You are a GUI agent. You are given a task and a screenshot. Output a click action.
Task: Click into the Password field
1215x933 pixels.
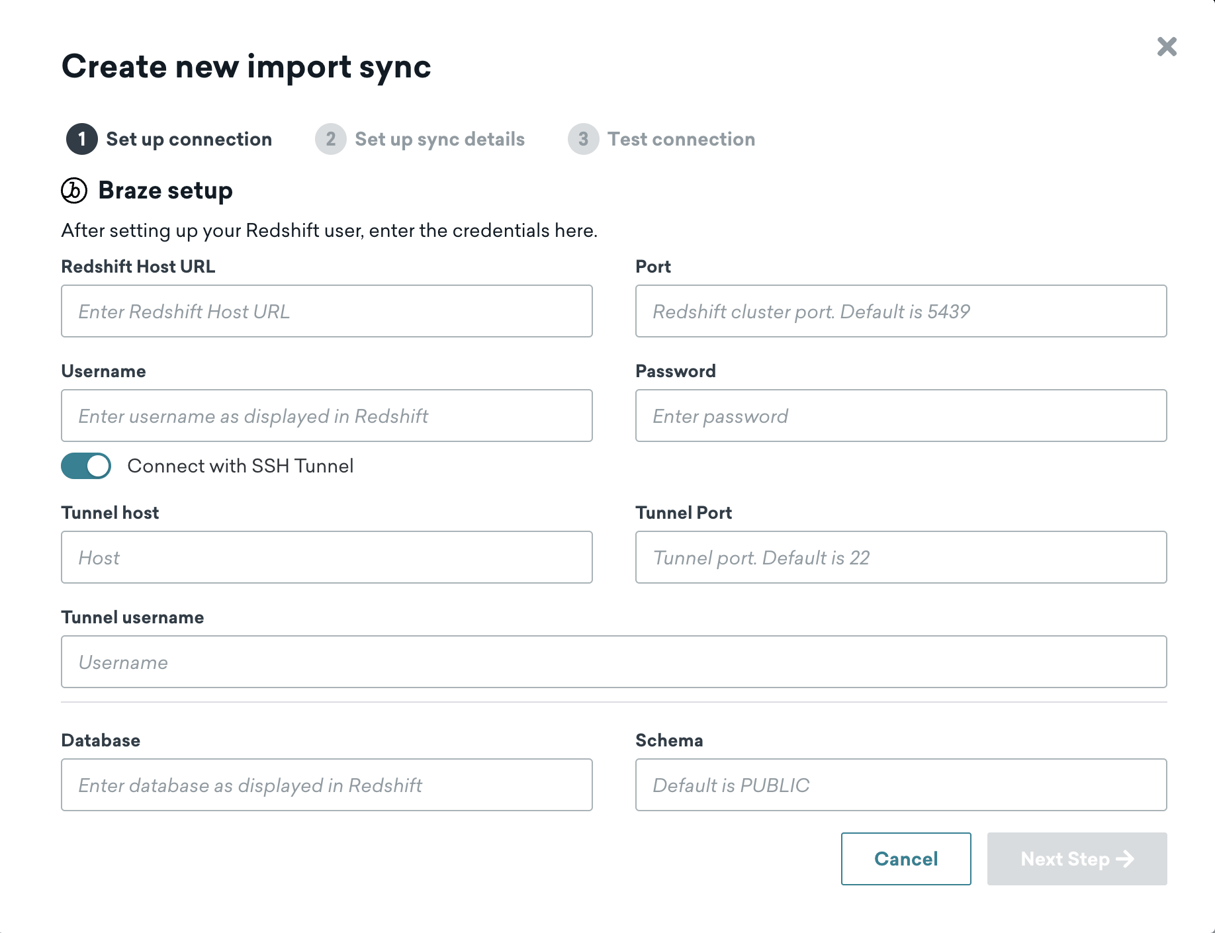901,416
